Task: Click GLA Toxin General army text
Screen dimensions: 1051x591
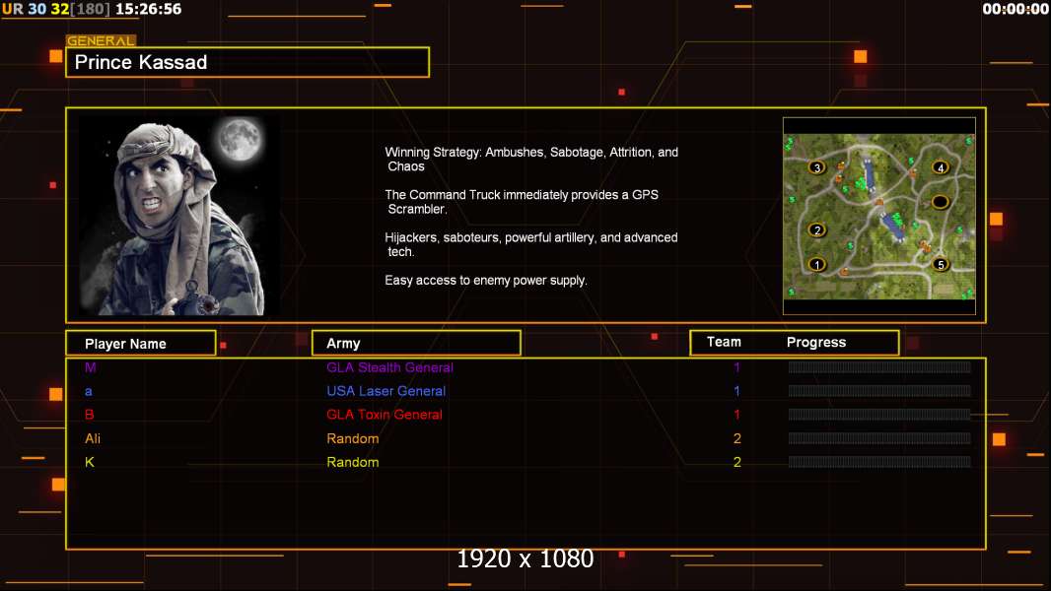Action: tap(385, 415)
